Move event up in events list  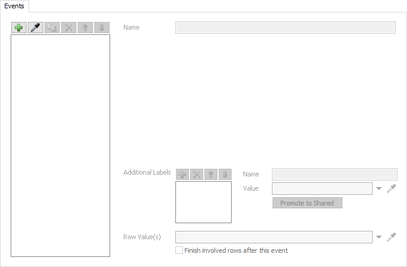coord(85,28)
